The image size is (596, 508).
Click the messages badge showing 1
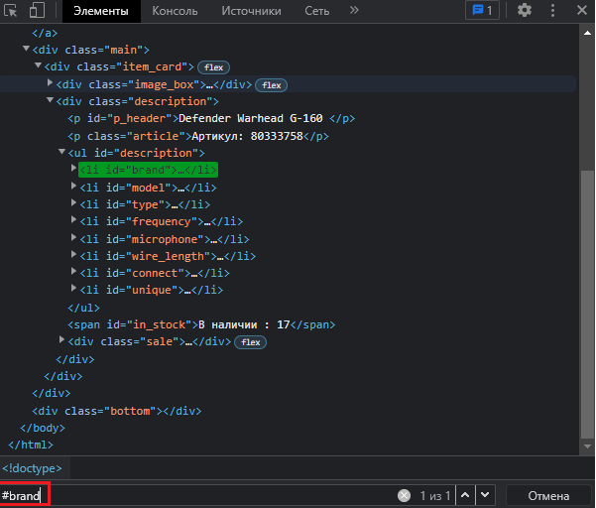click(482, 11)
